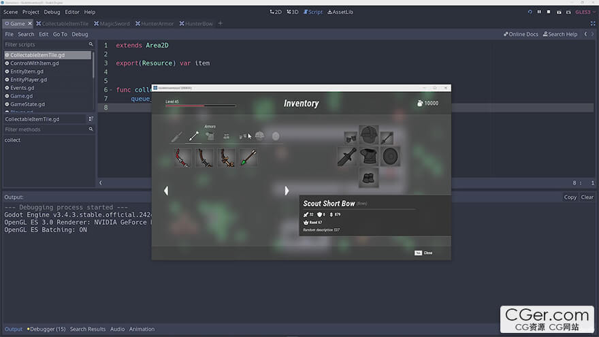
Task: Switch to the 2D workspace
Action: pos(276,12)
